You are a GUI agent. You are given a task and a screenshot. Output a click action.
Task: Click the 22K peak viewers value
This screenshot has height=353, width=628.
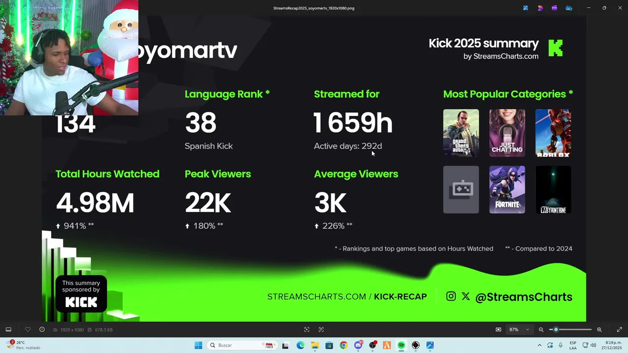(x=208, y=203)
